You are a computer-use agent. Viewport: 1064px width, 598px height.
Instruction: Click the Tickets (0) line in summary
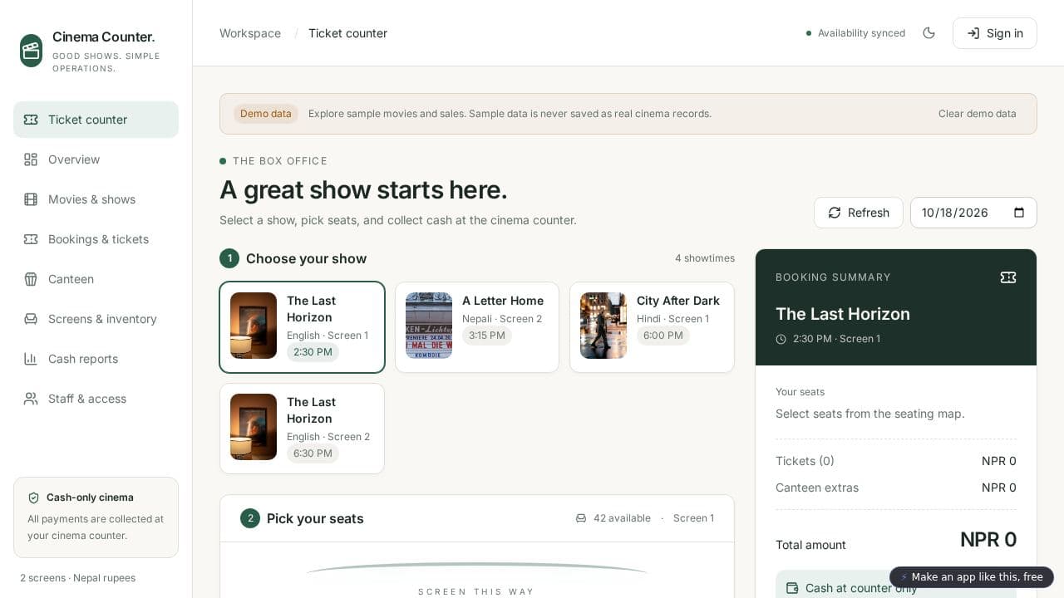tap(896, 461)
